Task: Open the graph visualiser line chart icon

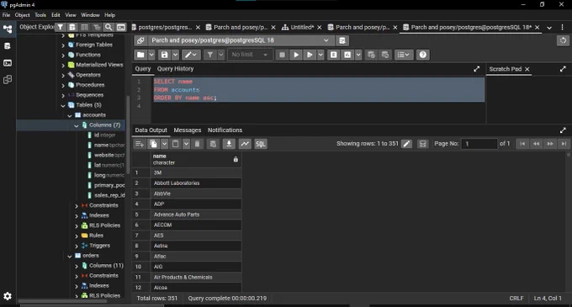Action: point(245,144)
